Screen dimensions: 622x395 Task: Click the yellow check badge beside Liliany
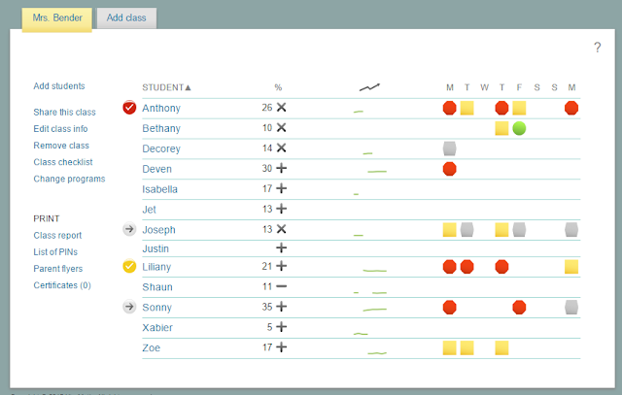coord(129,266)
